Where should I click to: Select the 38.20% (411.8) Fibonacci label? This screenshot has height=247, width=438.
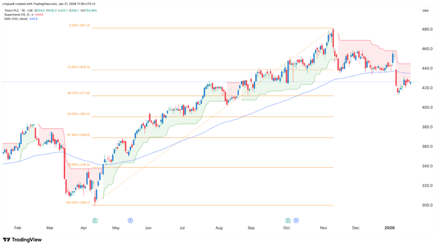pyautogui.click(x=79, y=93)
